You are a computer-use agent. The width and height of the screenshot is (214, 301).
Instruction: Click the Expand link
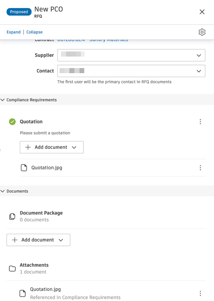[13, 32]
